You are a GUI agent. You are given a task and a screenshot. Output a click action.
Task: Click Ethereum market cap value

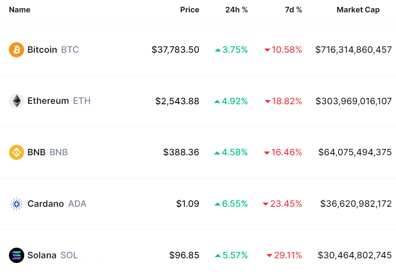tap(353, 101)
